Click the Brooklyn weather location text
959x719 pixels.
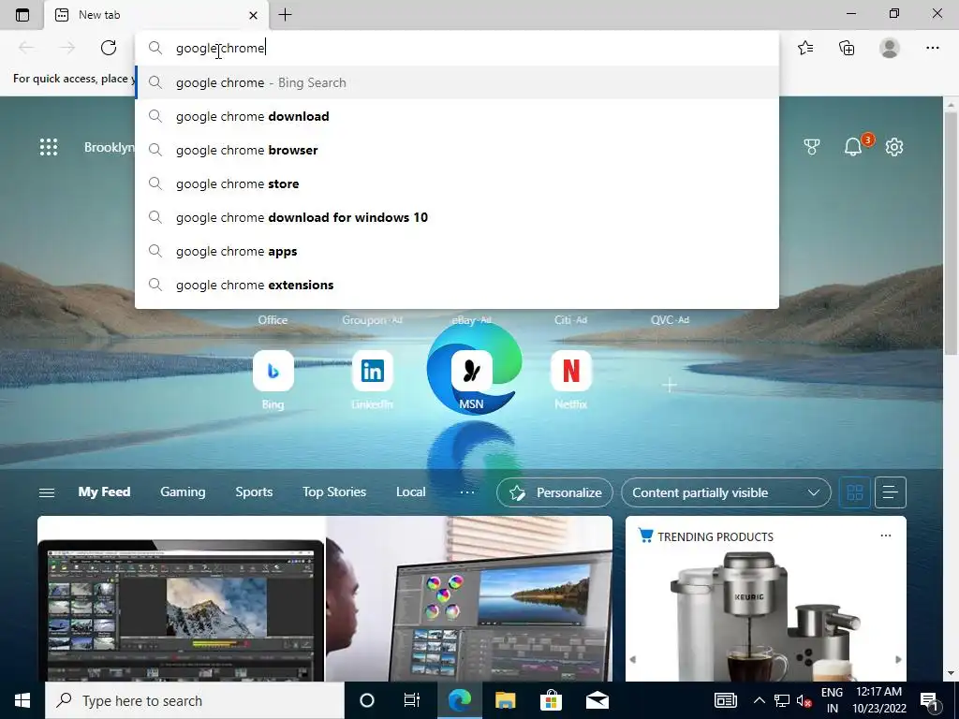click(109, 147)
